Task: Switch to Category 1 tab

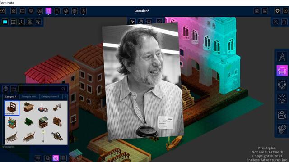Action: pyautogui.click(x=11, y=97)
